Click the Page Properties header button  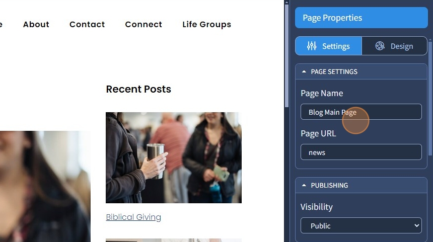point(361,18)
